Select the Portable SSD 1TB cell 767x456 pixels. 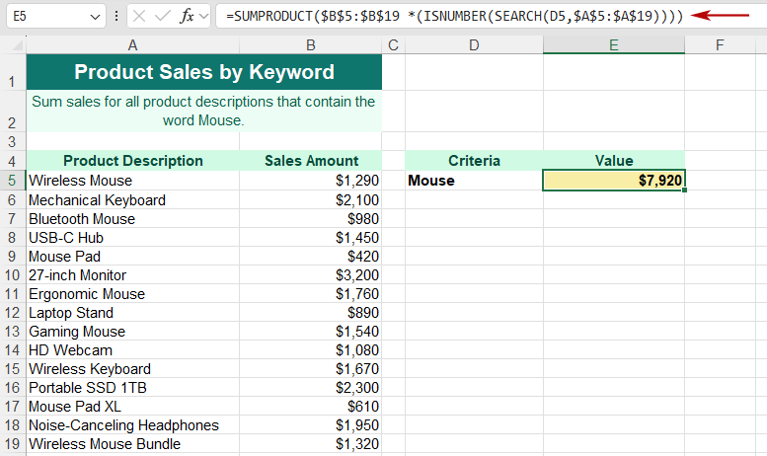[x=132, y=388]
